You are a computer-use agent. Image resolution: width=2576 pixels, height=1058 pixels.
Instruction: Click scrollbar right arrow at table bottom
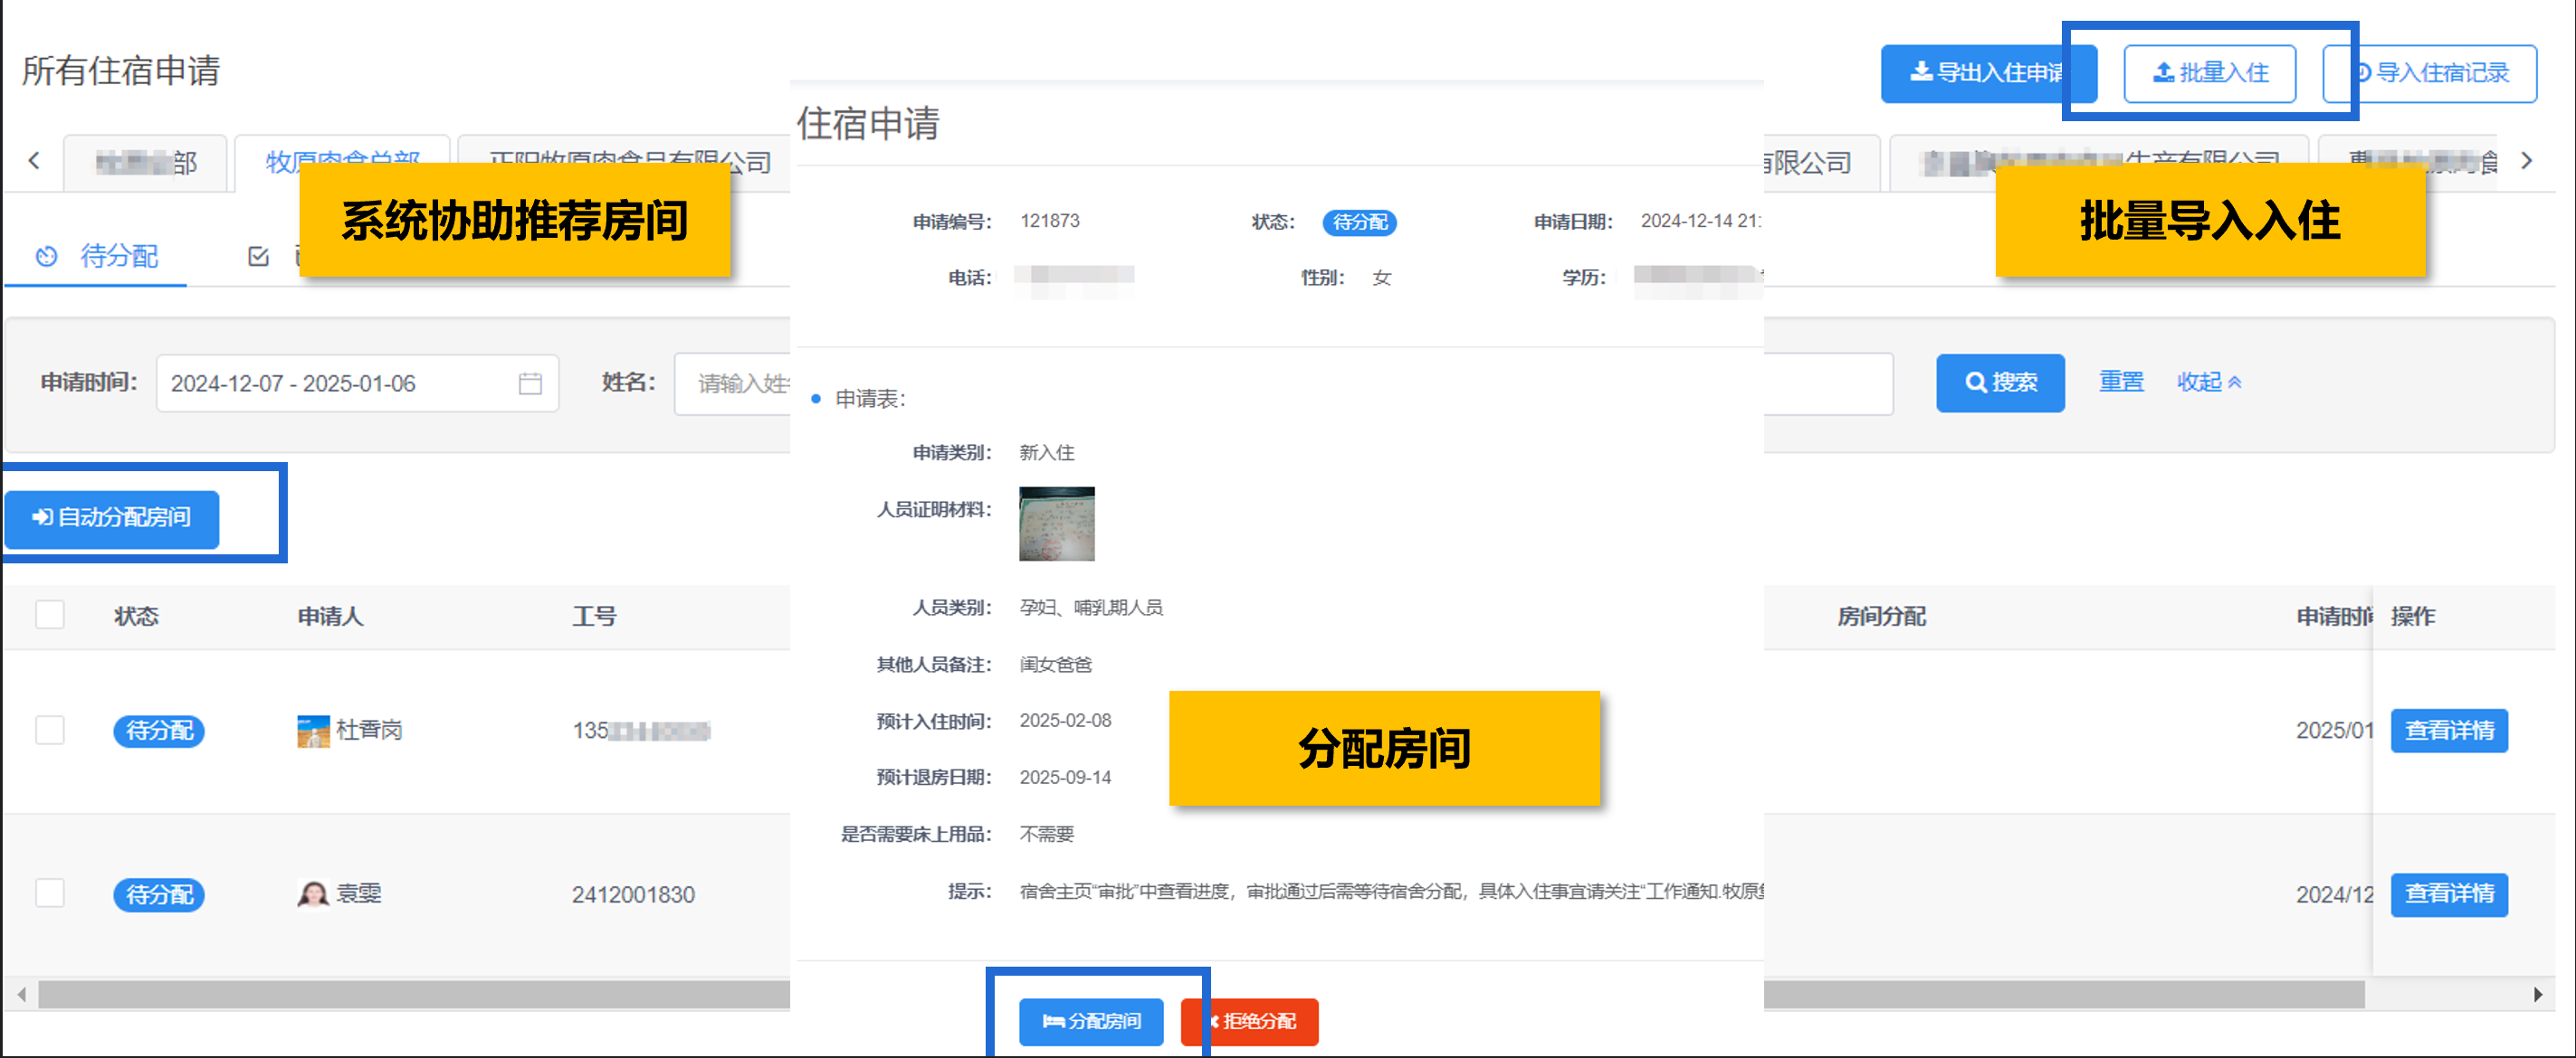coord(2538,994)
